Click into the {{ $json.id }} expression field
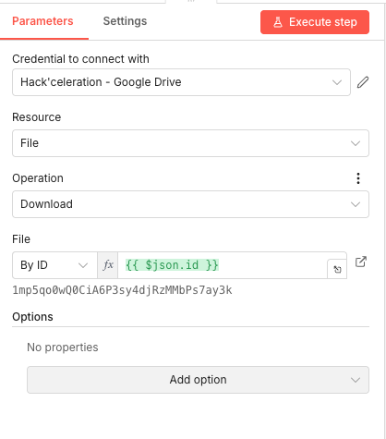The image size is (386, 439). pyautogui.click(x=223, y=265)
